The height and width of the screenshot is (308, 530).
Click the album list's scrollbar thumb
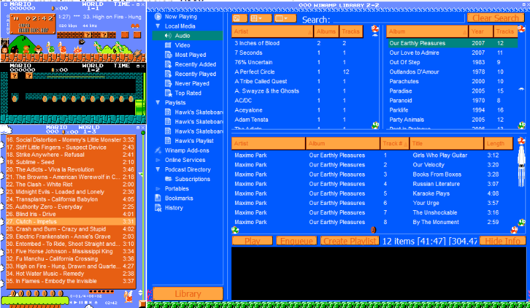pyautogui.click(x=521, y=89)
